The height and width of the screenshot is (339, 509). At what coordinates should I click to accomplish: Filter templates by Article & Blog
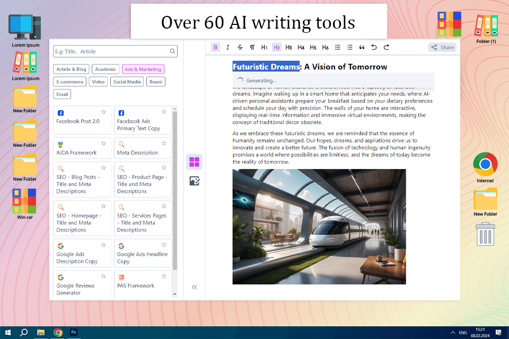click(71, 69)
